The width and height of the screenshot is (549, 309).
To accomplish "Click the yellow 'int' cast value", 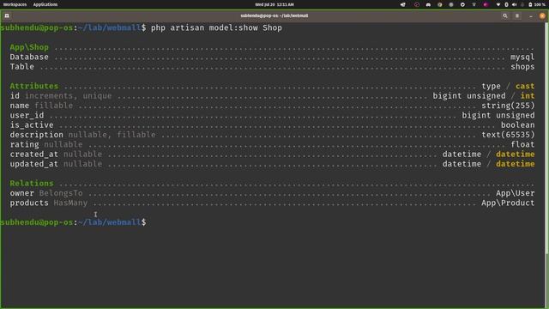I will point(528,95).
